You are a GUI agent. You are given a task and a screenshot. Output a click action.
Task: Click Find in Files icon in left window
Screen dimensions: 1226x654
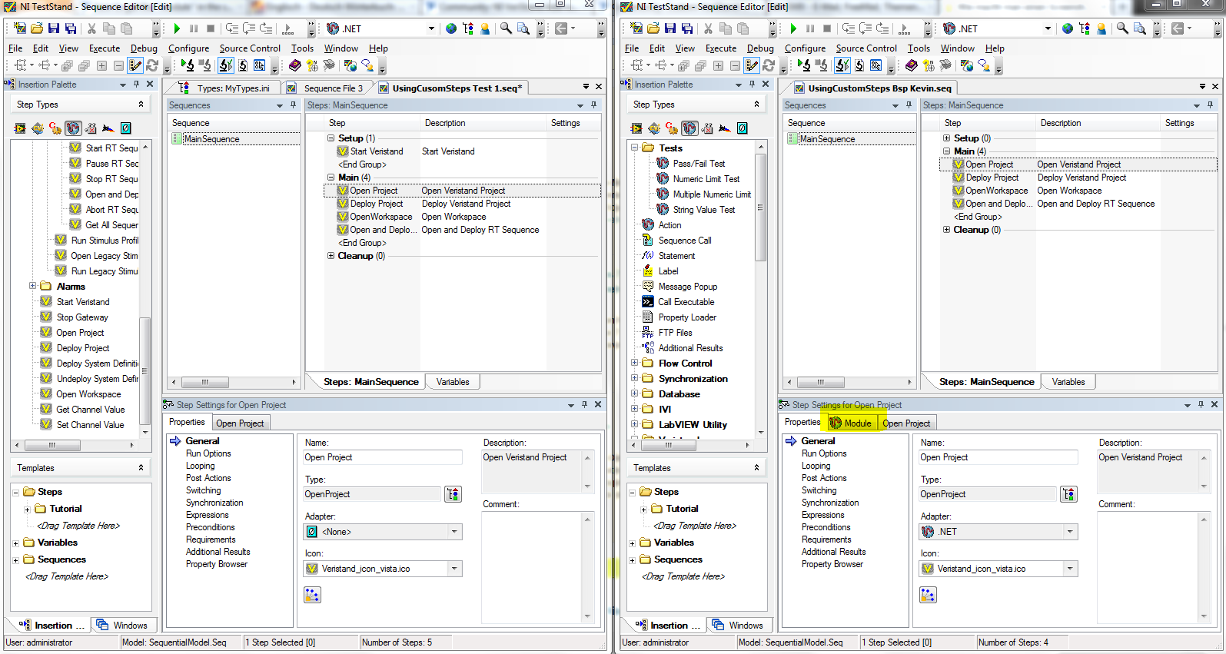[523, 28]
